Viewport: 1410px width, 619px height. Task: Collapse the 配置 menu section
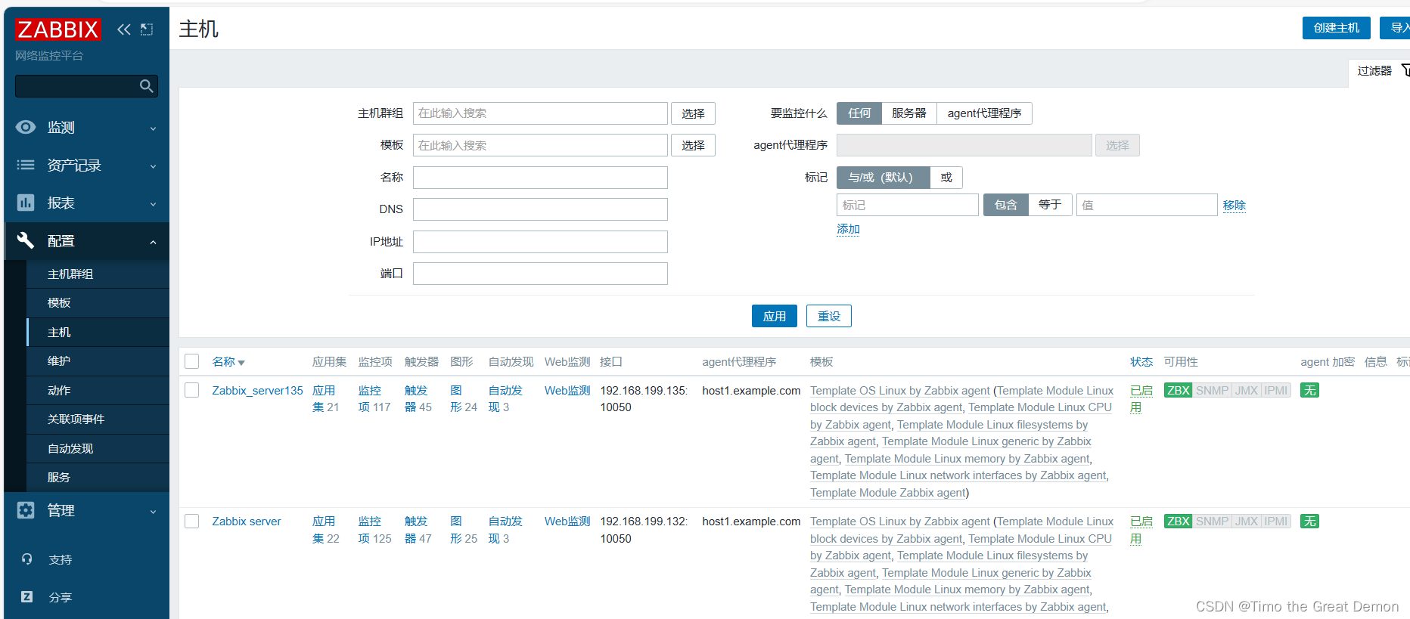point(86,241)
